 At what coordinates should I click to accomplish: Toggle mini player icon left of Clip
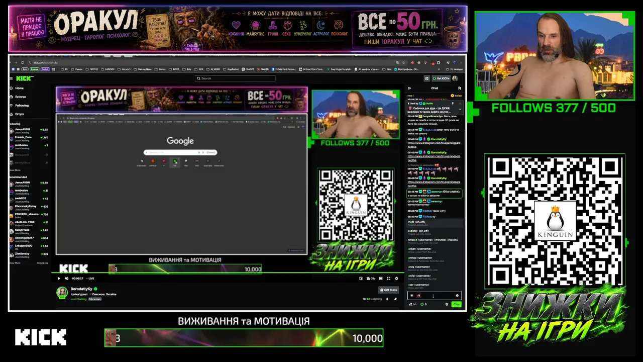click(x=361, y=278)
